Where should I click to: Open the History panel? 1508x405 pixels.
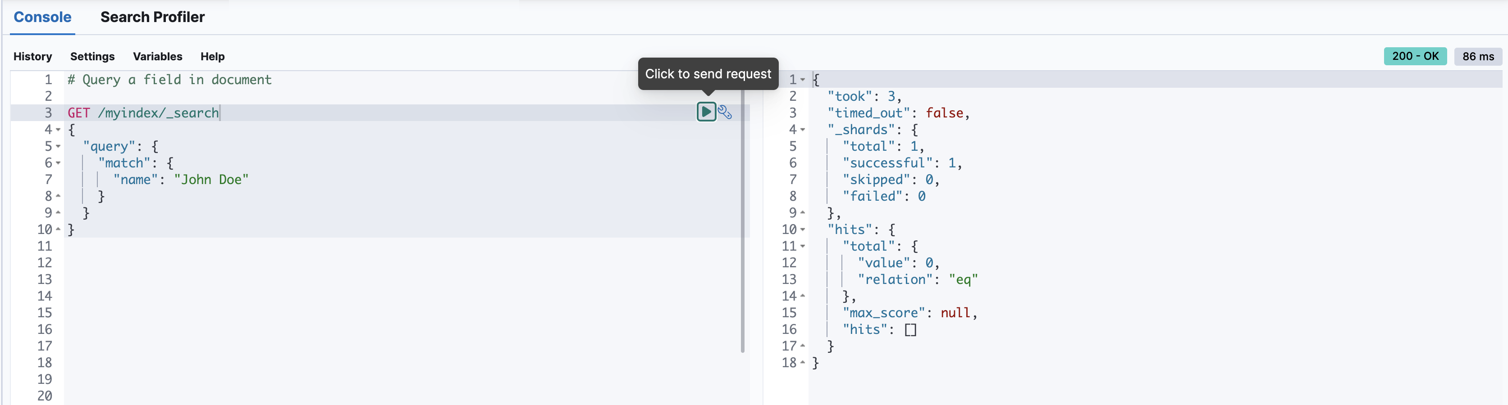[33, 57]
